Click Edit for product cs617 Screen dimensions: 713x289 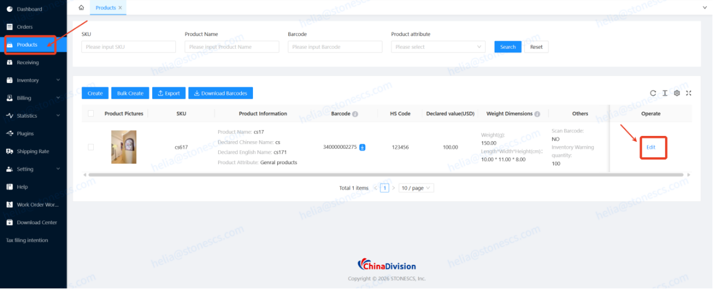tap(651, 147)
